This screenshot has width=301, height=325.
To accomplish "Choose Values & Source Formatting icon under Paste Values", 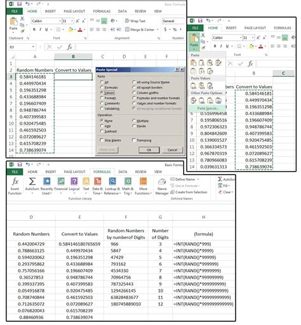I will 210,86.
